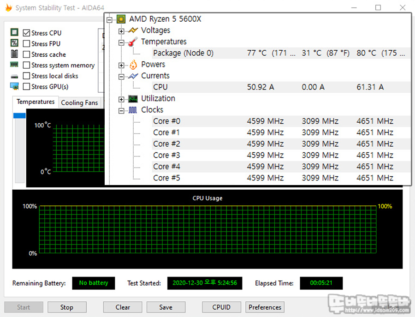Click the monitor icon beside Stress GPU(s)
The image size is (415, 317).
14,86
